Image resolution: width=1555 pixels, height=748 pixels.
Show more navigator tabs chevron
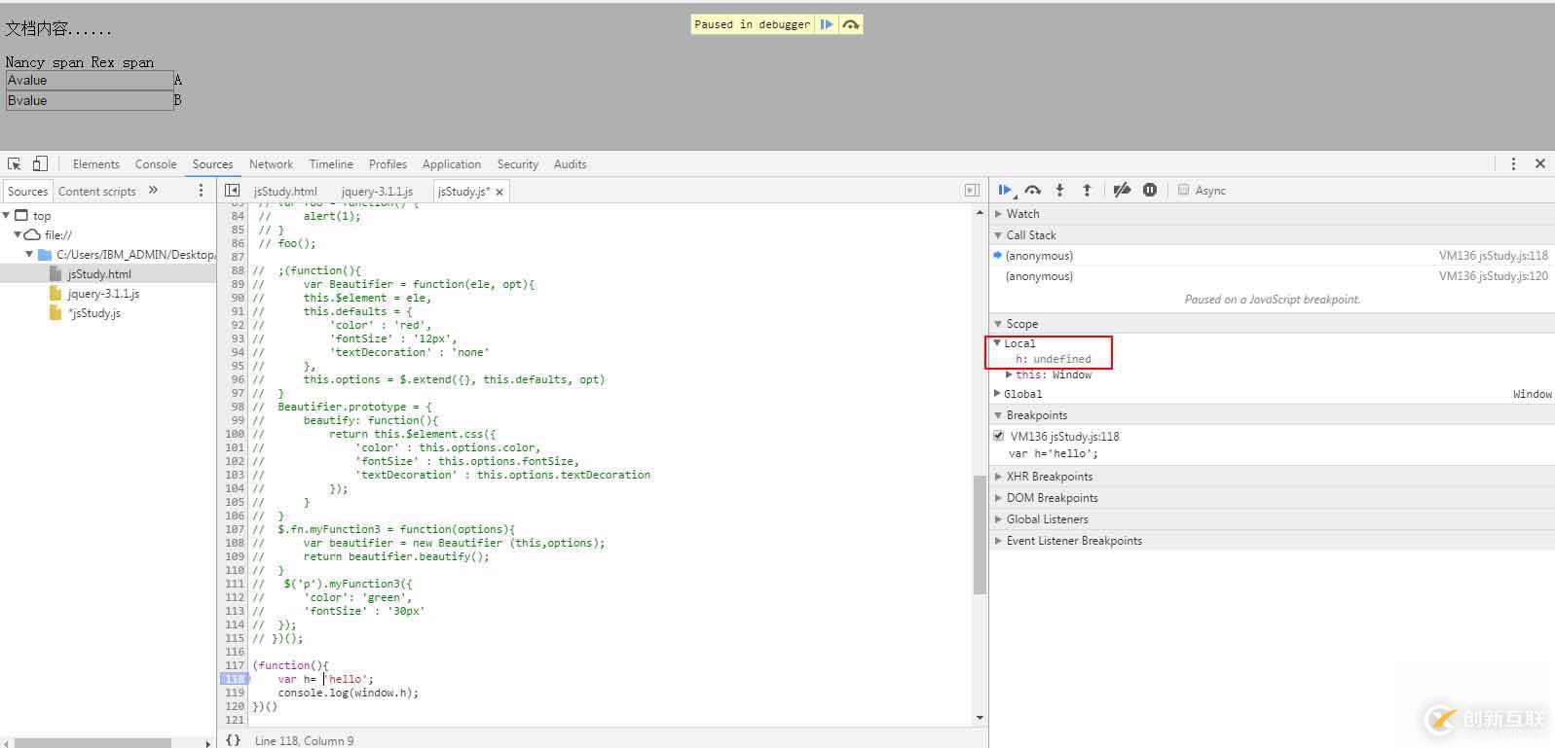tap(153, 191)
